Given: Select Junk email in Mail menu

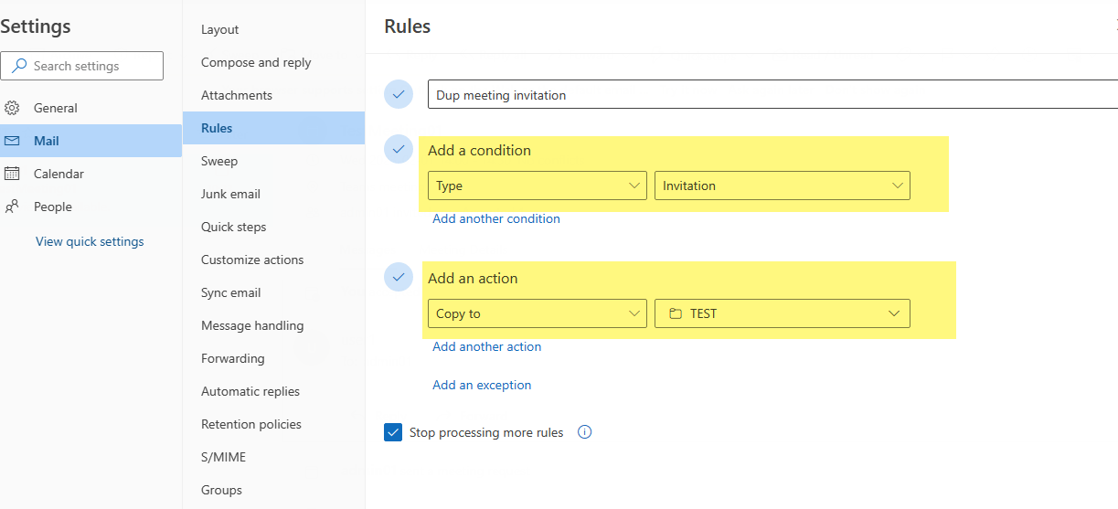Looking at the screenshot, I should tap(230, 194).
